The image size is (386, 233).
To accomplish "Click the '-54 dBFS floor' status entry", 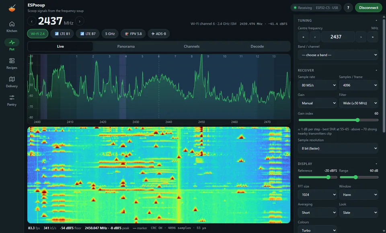I will pyautogui.click(x=71, y=228).
